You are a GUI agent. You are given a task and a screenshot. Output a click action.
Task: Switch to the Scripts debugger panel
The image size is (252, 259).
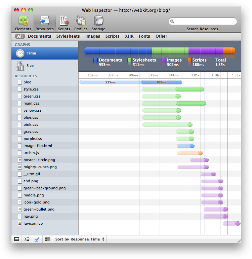tap(64, 23)
